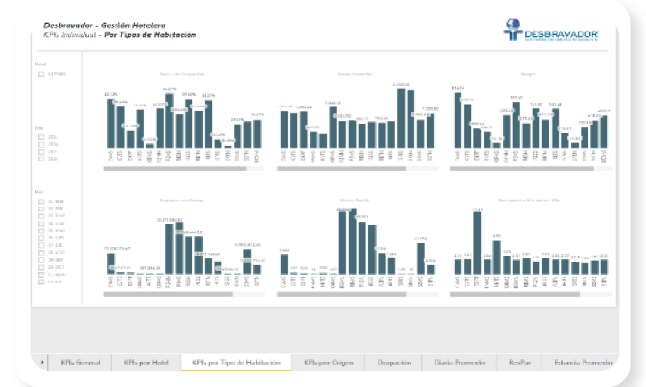
Task: Switch to the Diaria Promedio tab
Action: click(x=460, y=362)
